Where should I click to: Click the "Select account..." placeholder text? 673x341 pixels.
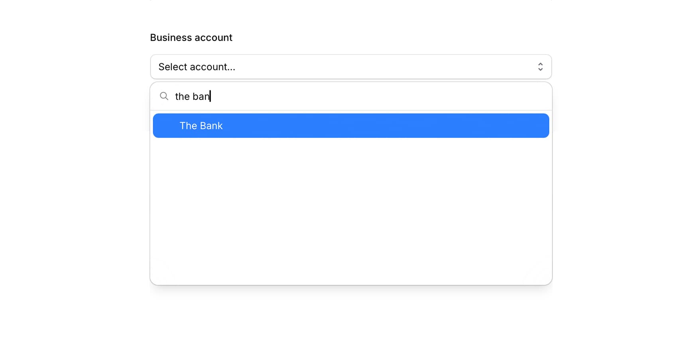pyautogui.click(x=197, y=67)
